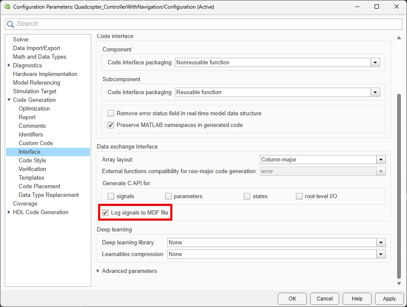The width and height of the screenshot is (407, 307).
Task: Focus the Search parameters field
Action: [203, 24]
